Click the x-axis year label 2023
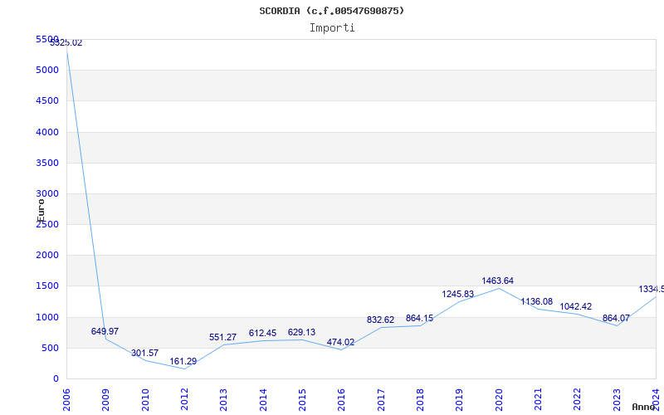 coord(617,399)
